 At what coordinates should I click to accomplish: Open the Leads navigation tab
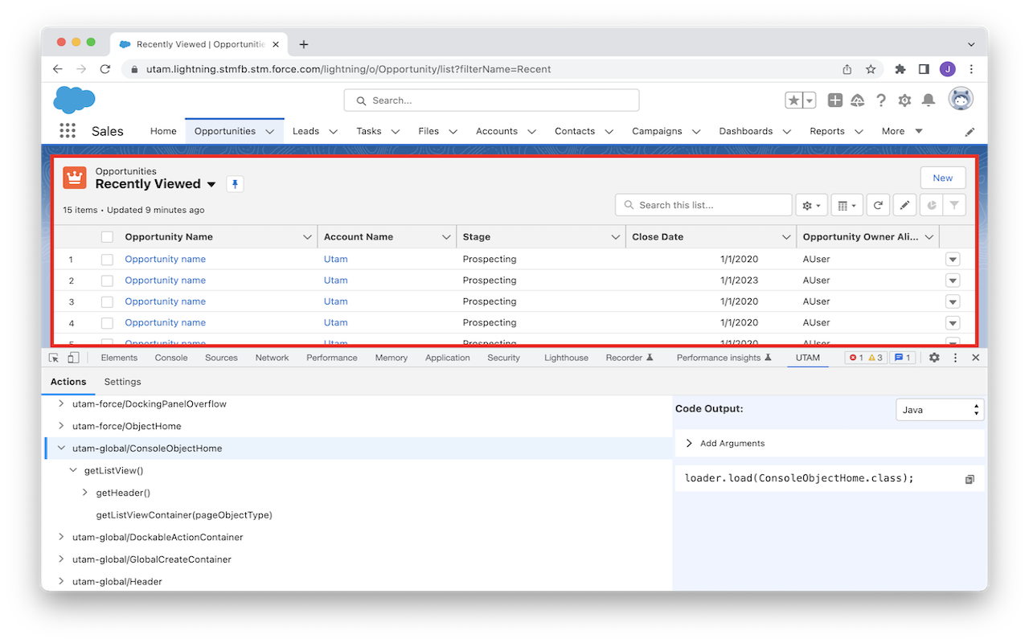tap(305, 131)
